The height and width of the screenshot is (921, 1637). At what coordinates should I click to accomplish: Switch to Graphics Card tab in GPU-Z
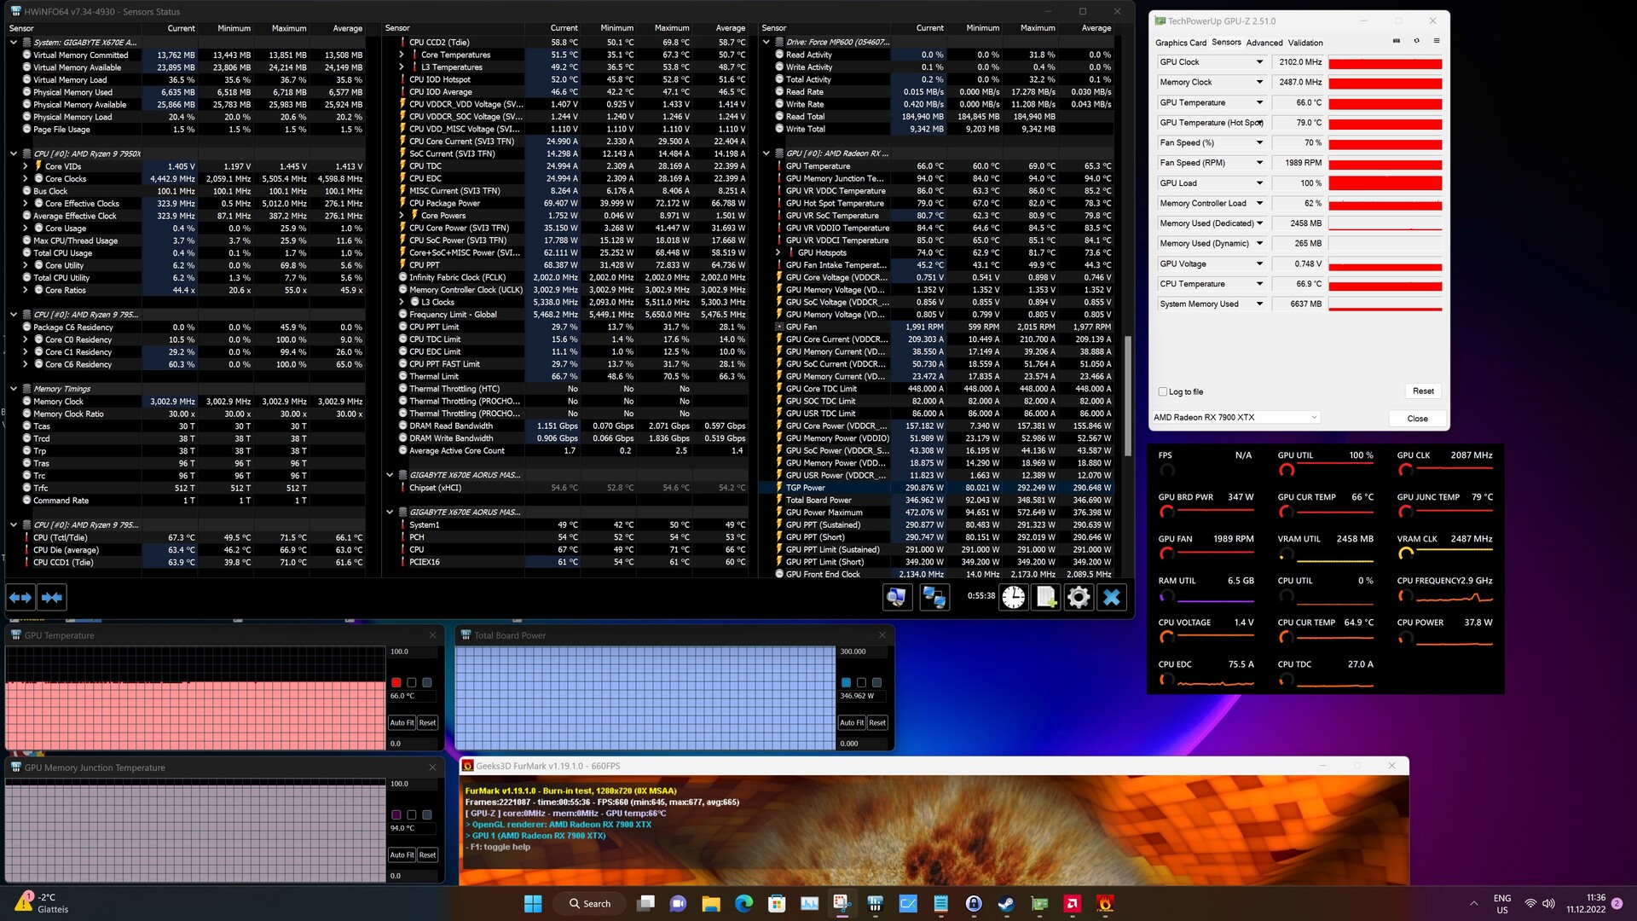pos(1180,43)
